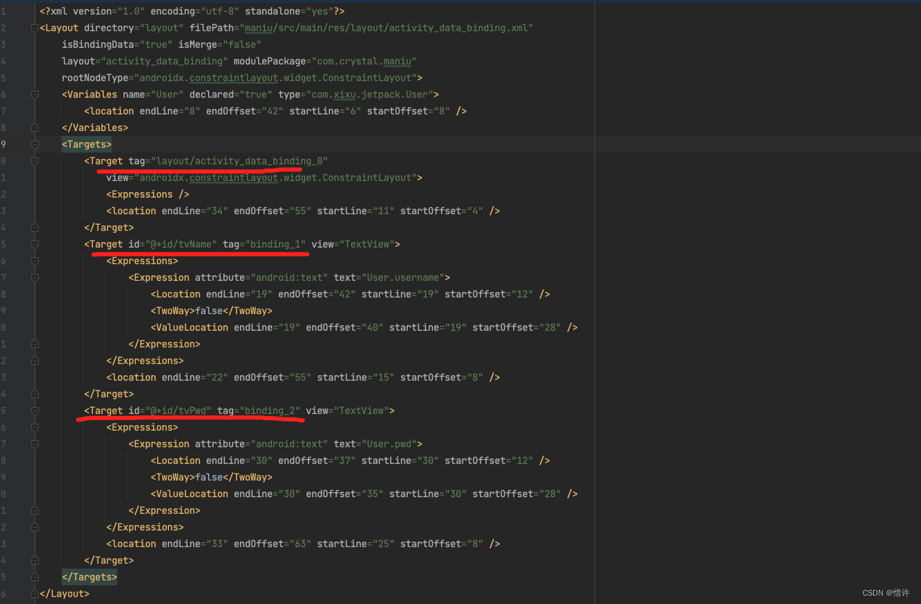The width and height of the screenshot is (921, 604).
Task: Collapse the Target @+id/tvName fold
Action: (x=35, y=245)
